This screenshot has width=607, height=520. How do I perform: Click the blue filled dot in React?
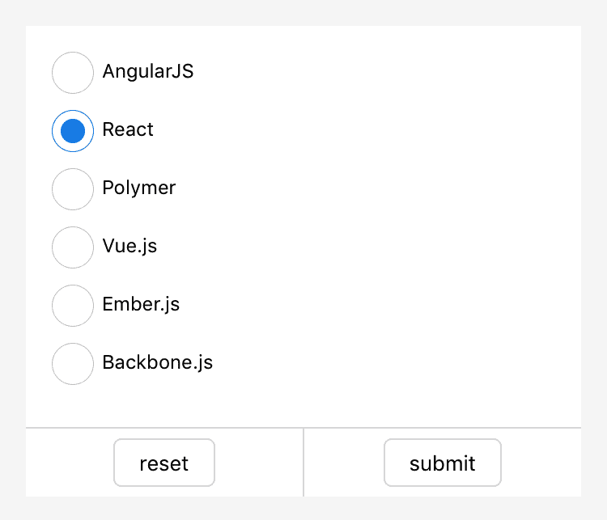click(73, 131)
